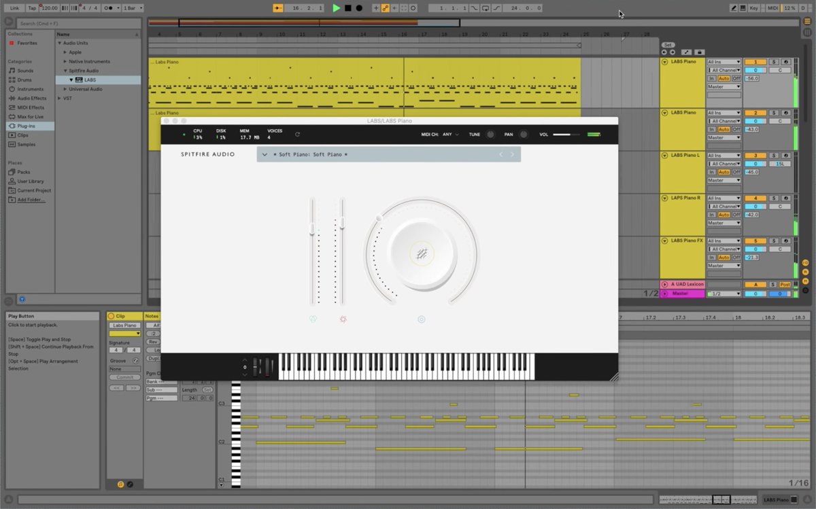816x509 pixels.
Task: Open the Samples category
Action: [x=27, y=144]
